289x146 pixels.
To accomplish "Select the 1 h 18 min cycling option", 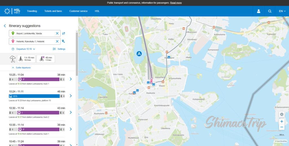I will click(27, 59).
